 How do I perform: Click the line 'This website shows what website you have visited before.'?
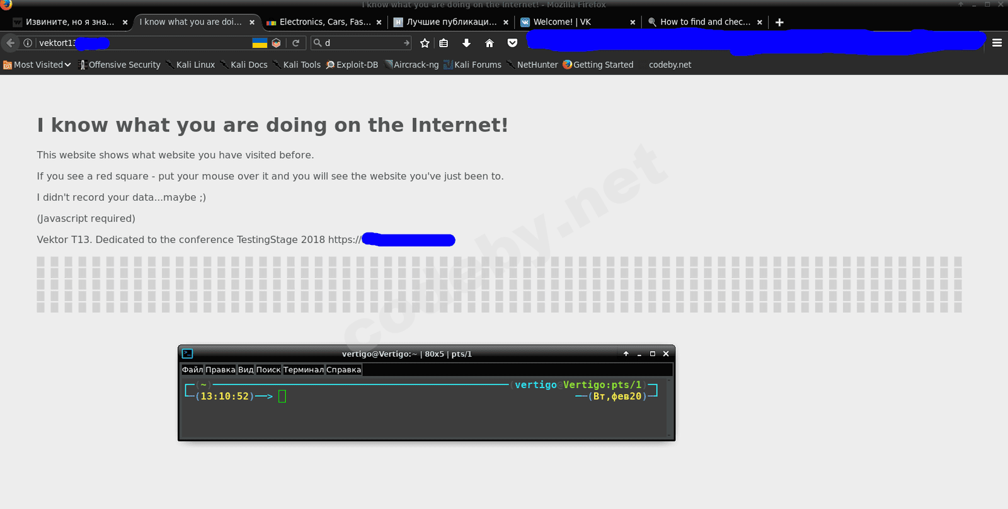coord(175,155)
